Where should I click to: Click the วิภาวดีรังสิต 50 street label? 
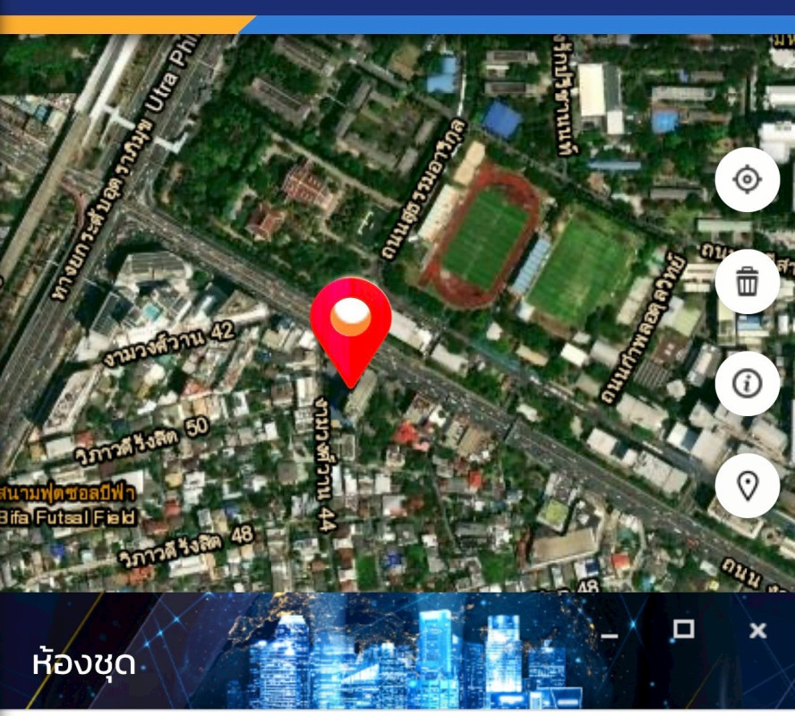point(142,439)
